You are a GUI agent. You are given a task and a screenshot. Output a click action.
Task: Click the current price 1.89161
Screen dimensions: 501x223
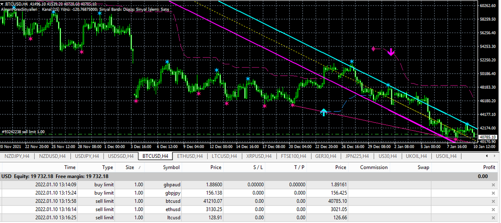338,185
